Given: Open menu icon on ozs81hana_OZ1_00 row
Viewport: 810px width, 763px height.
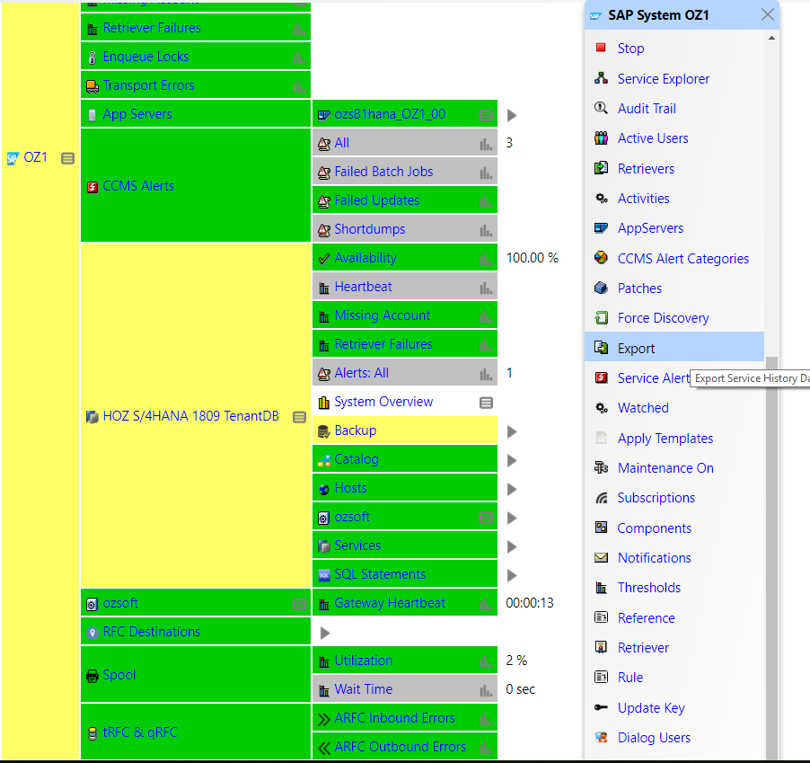Looking at the screenshot, I should [x=486, y=115].
